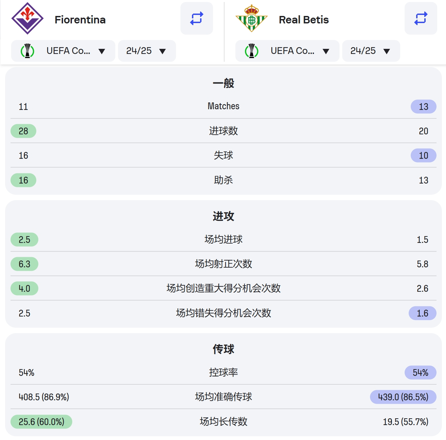Open Fiorentina's UEFA competition dropdown
Image resolution: width=446 pixels, height=440 pixels.
point(63,51)
